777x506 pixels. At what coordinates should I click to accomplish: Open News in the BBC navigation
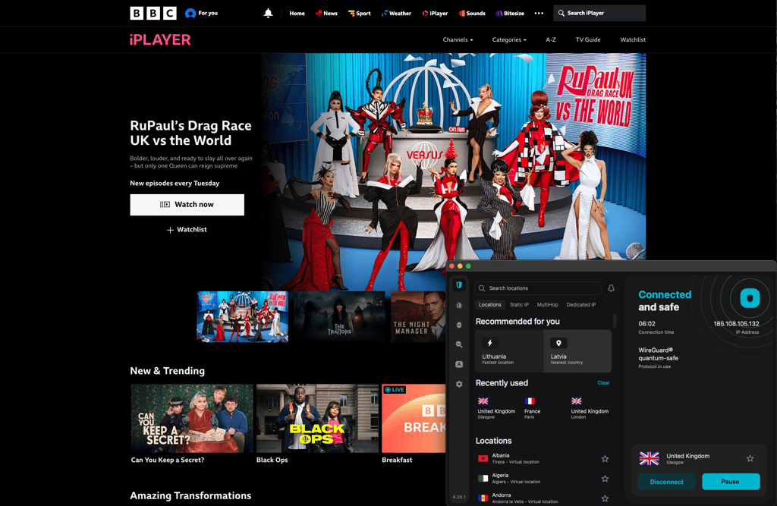tap(326, 14)
